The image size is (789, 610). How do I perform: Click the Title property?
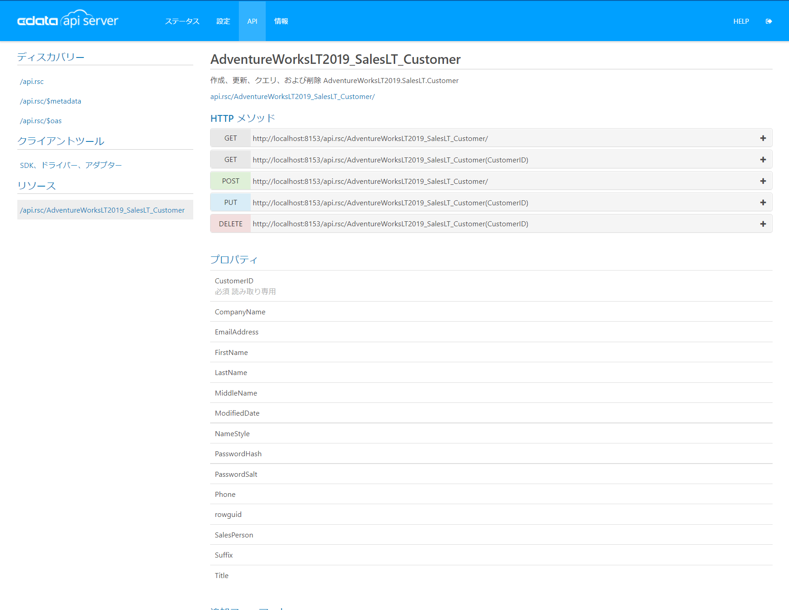(222, 576)
